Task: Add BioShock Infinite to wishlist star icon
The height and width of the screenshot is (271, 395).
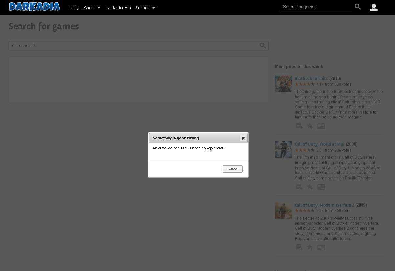Action: (310, 126)
